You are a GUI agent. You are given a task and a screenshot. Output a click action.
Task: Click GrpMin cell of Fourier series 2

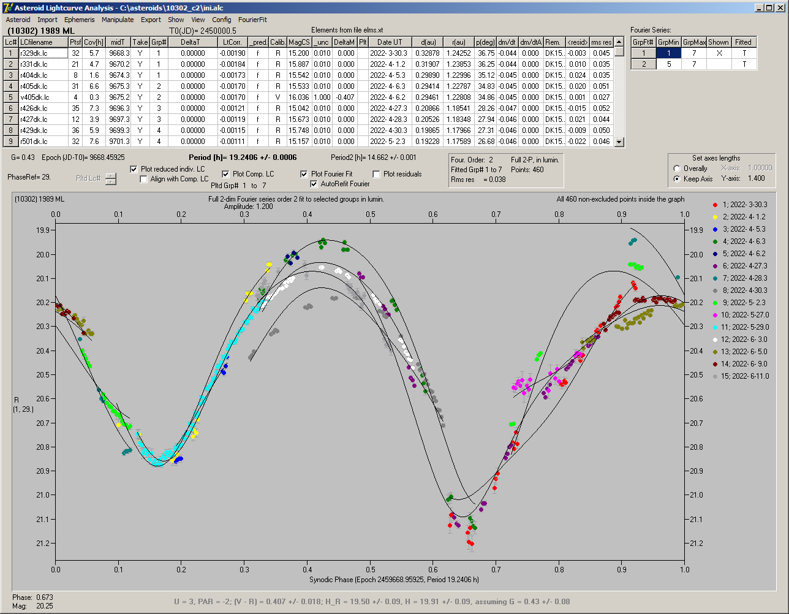pos(668,64)
